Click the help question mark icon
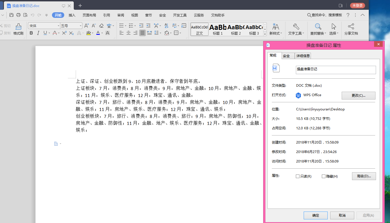 [x=348, y=15]
